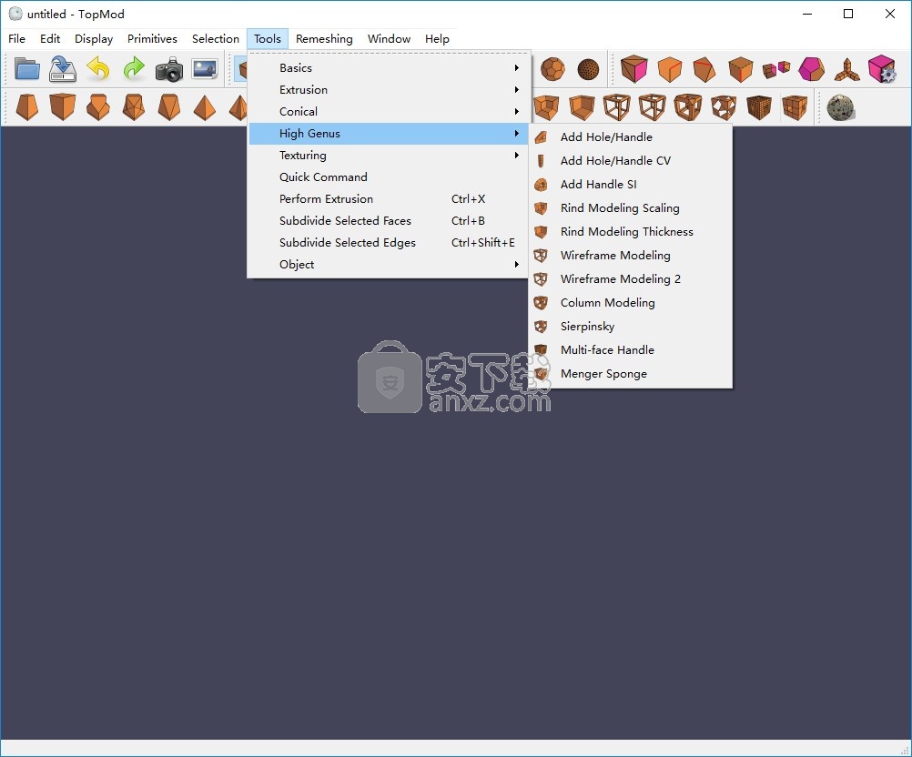Viewport: 912px width, 757px height.
Task: Click the highlighted High Genus menu entry
Action: pos(390,134)
